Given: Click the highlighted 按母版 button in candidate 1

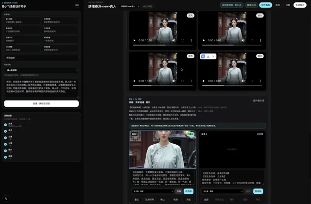Looking at the screenshot, I should click(189, 191).
